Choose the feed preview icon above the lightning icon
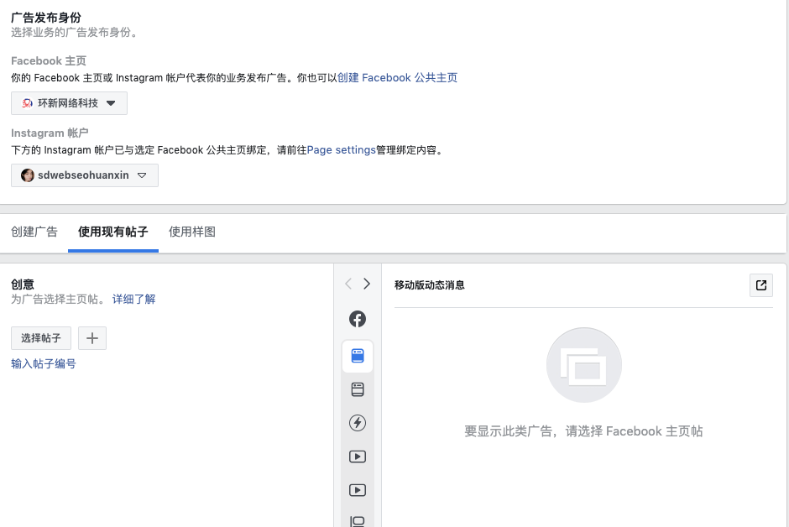Screen dimensions: 789x527 358,389
